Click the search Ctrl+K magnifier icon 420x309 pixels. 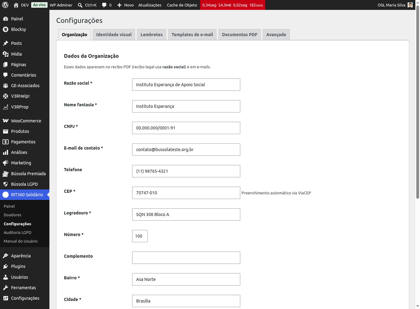80,5
